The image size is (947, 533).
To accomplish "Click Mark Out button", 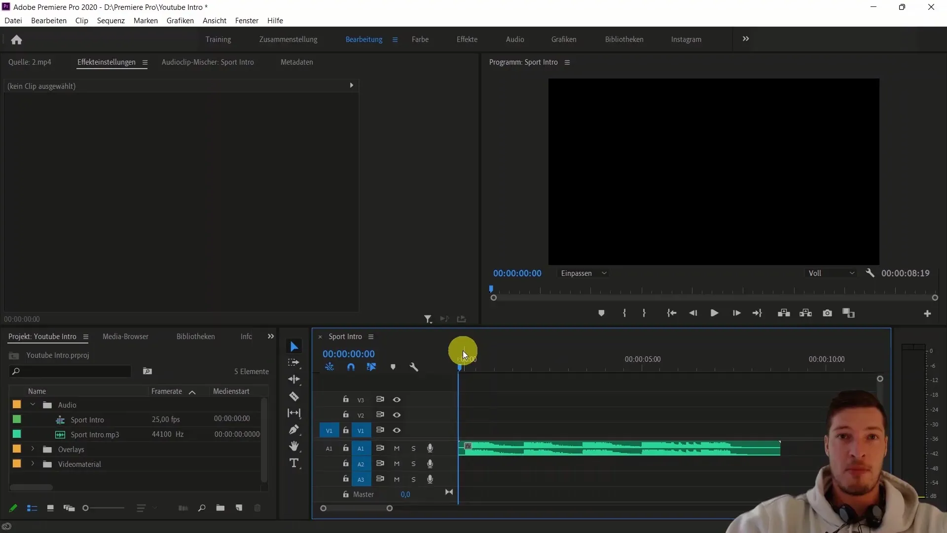I will point(644,313).
